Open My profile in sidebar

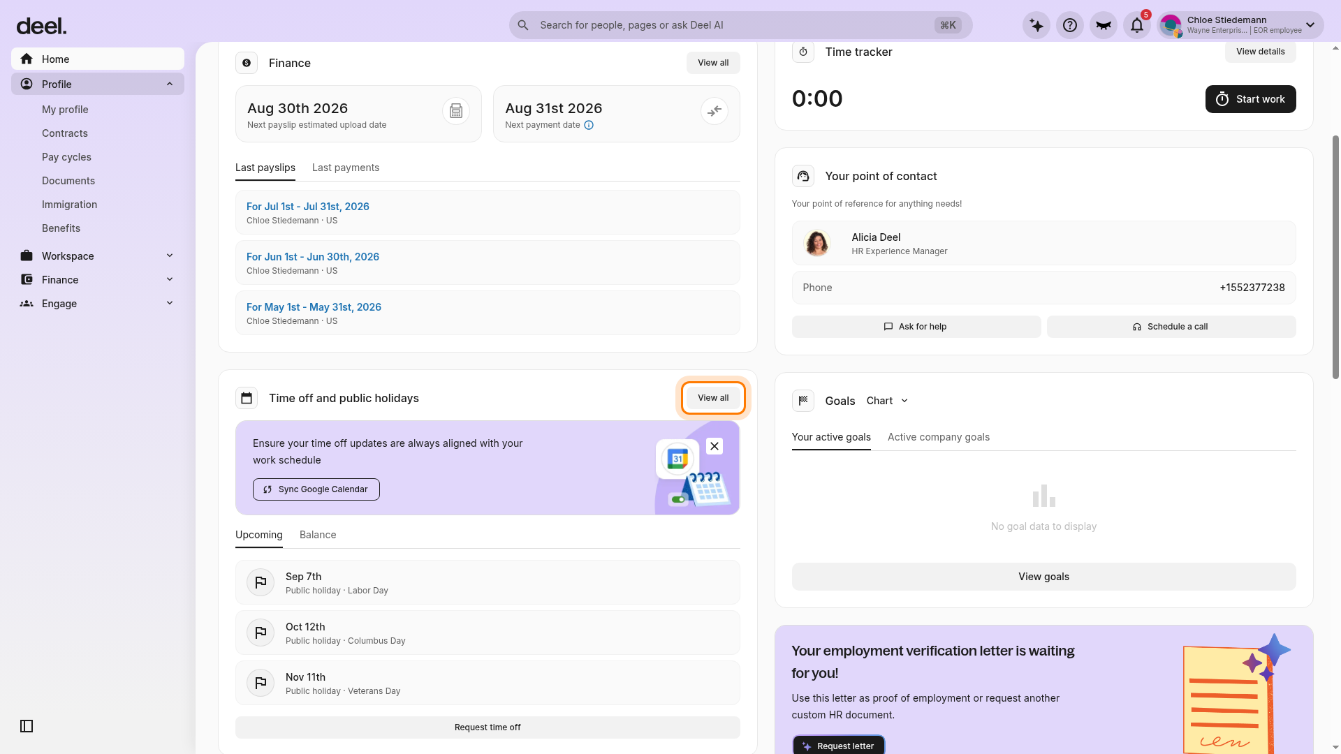tap(65, 110)
